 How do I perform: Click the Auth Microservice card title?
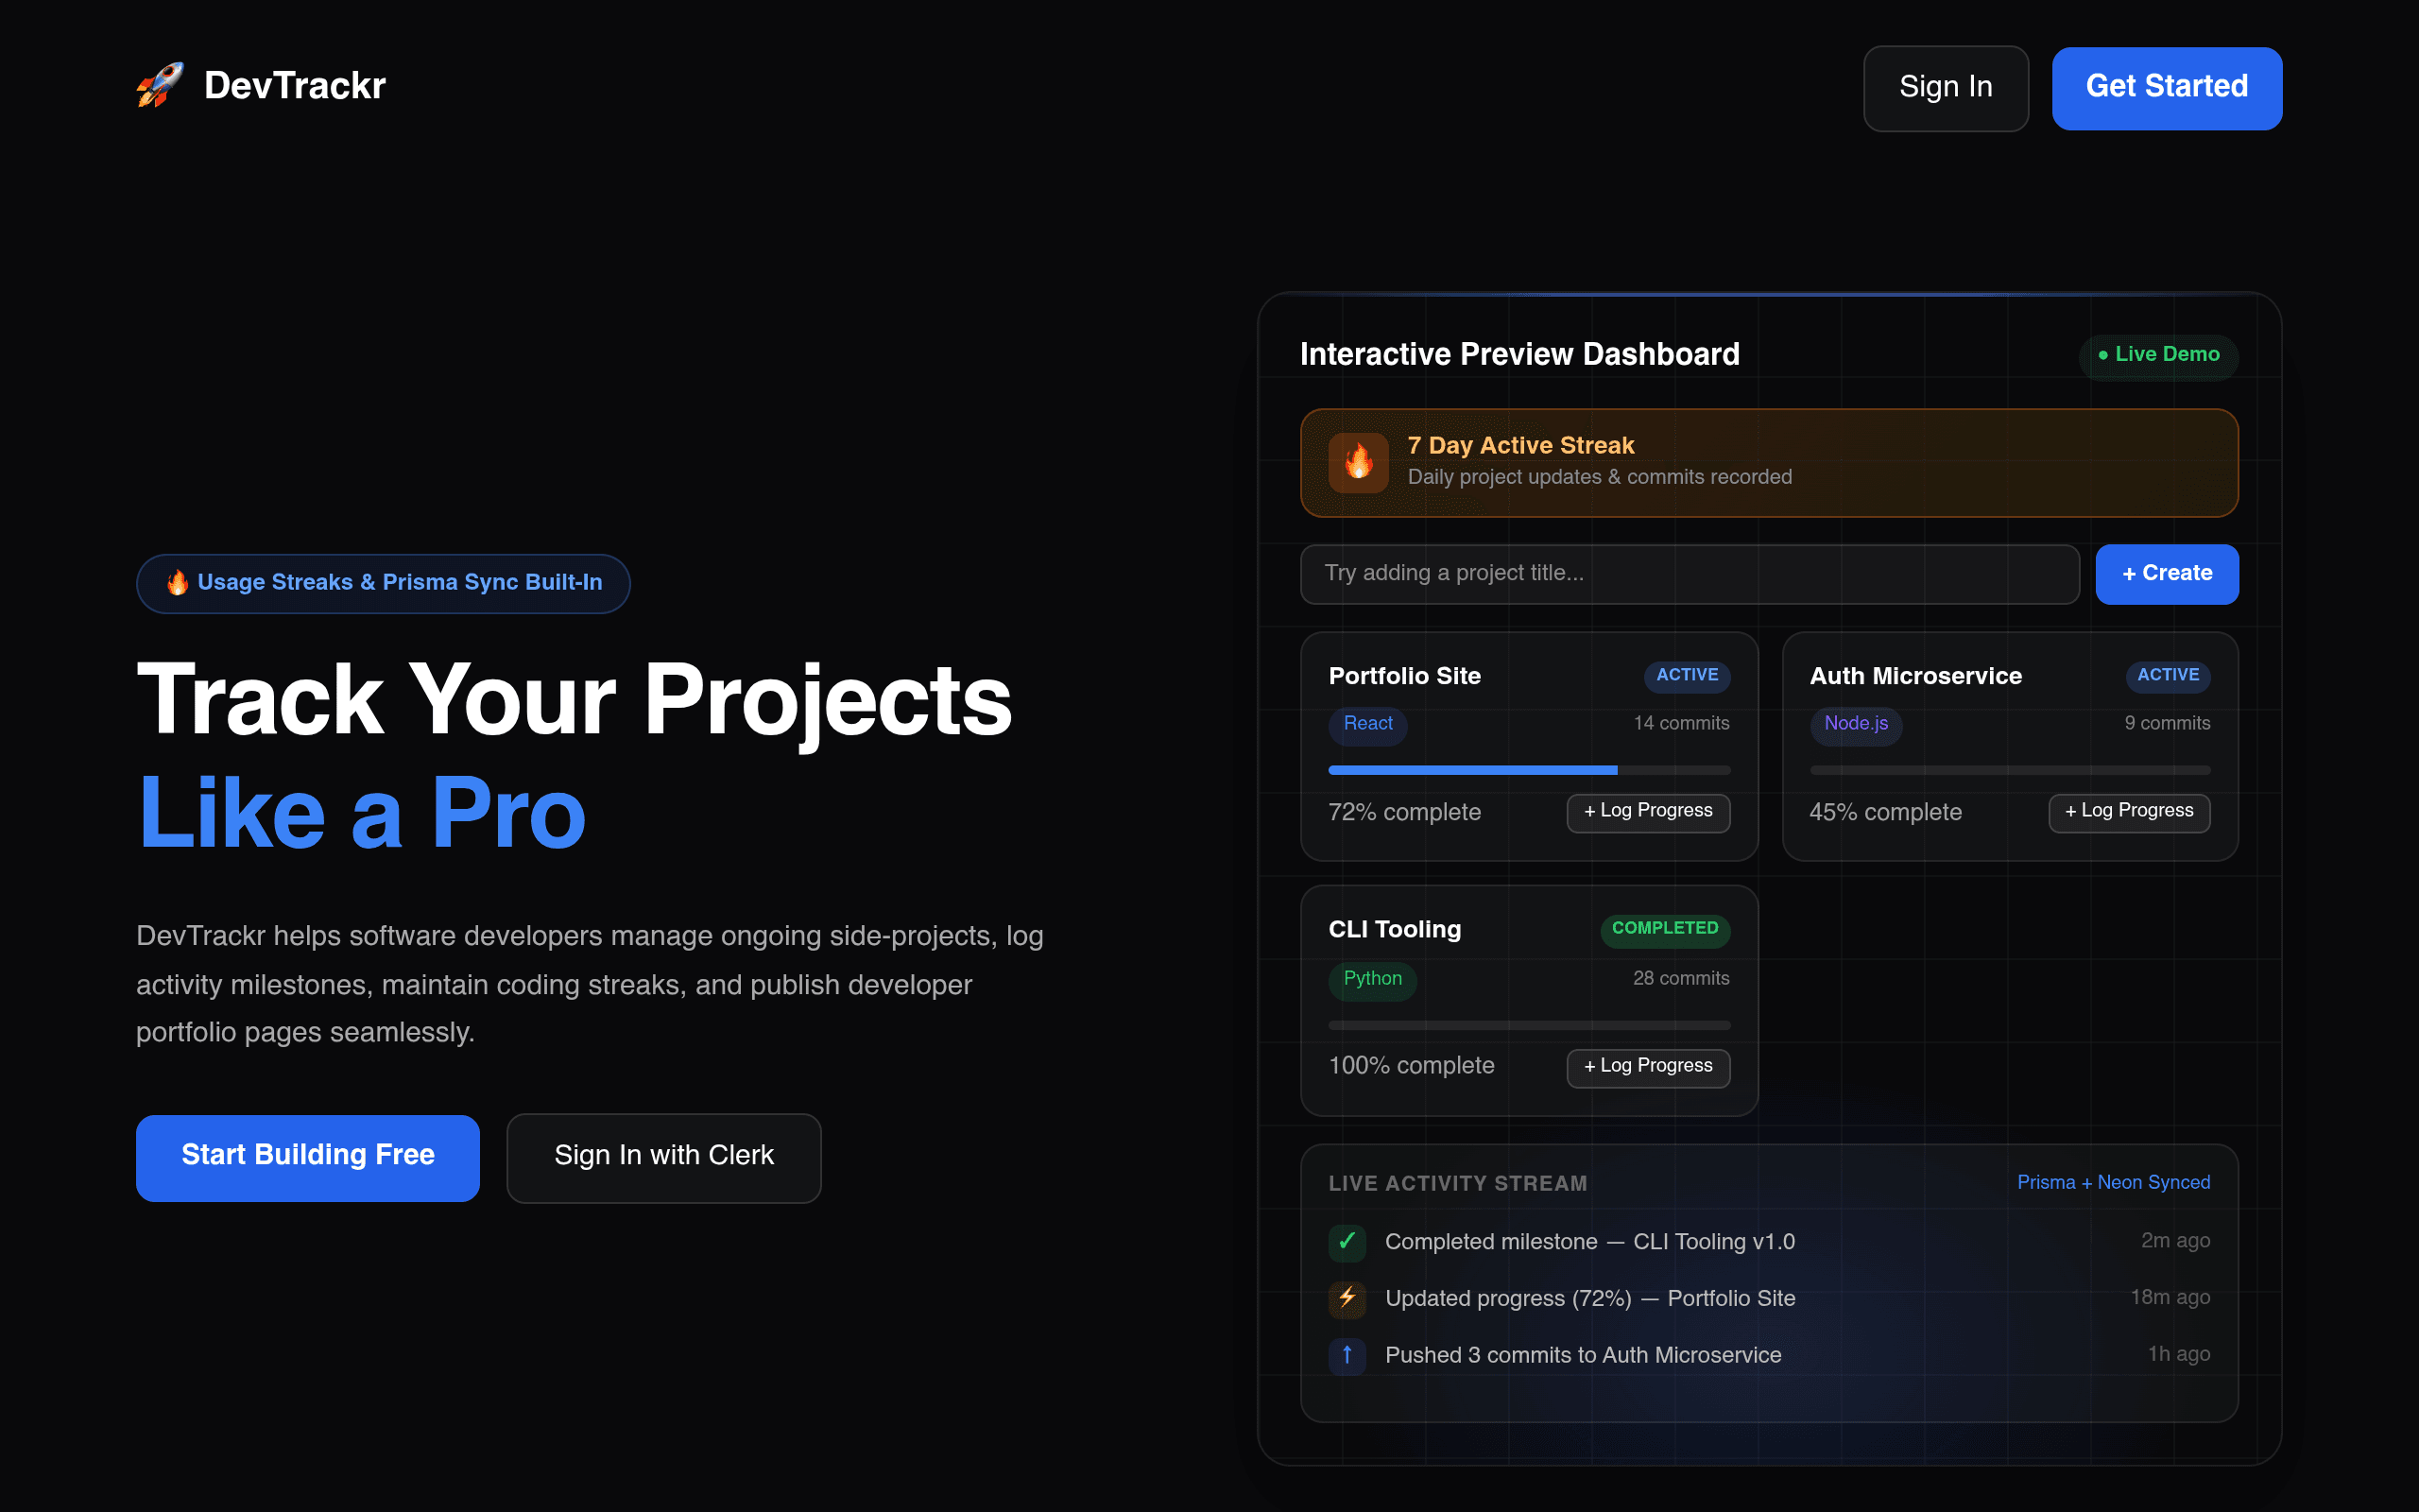coord(1915,677)
